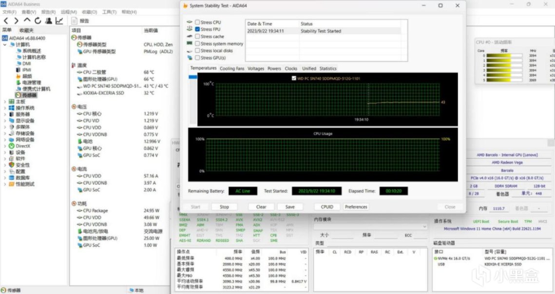This screenshot has width=555, height=294.
Task: Open the IPMI tree item
Action: pyautogui.click(x=24, y=70)
